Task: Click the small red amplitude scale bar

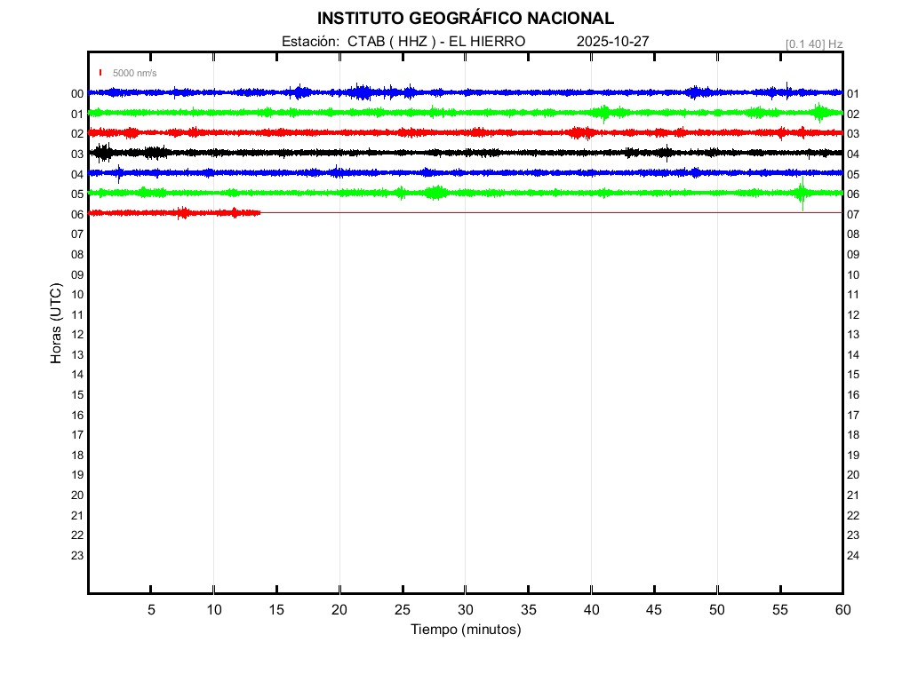Action: point(101,73)
